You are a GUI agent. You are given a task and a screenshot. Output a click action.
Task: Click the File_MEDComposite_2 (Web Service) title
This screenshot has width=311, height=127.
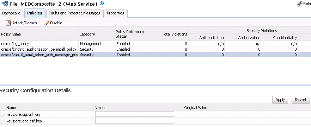(53, 4)
